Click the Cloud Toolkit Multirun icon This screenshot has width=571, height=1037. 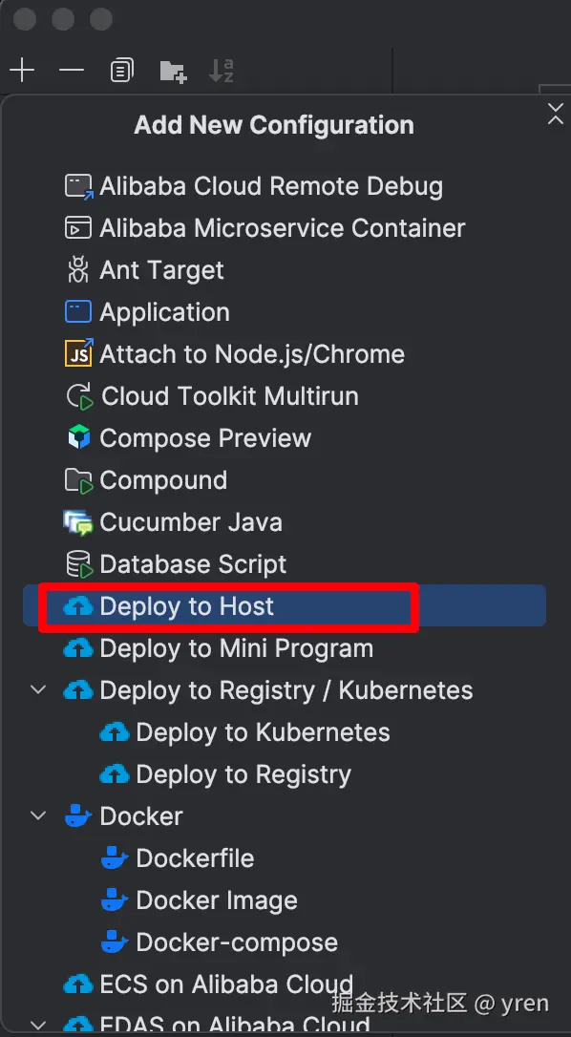(79, 396)
